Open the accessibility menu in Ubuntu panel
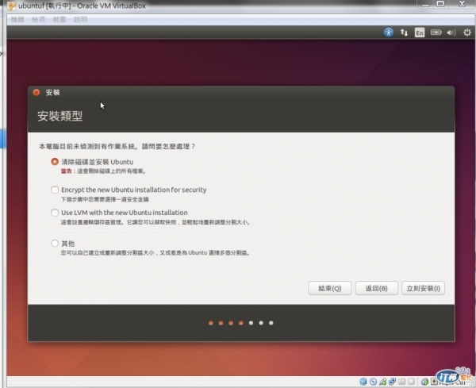This screenshot has height=388, width=476. point(388,33)
